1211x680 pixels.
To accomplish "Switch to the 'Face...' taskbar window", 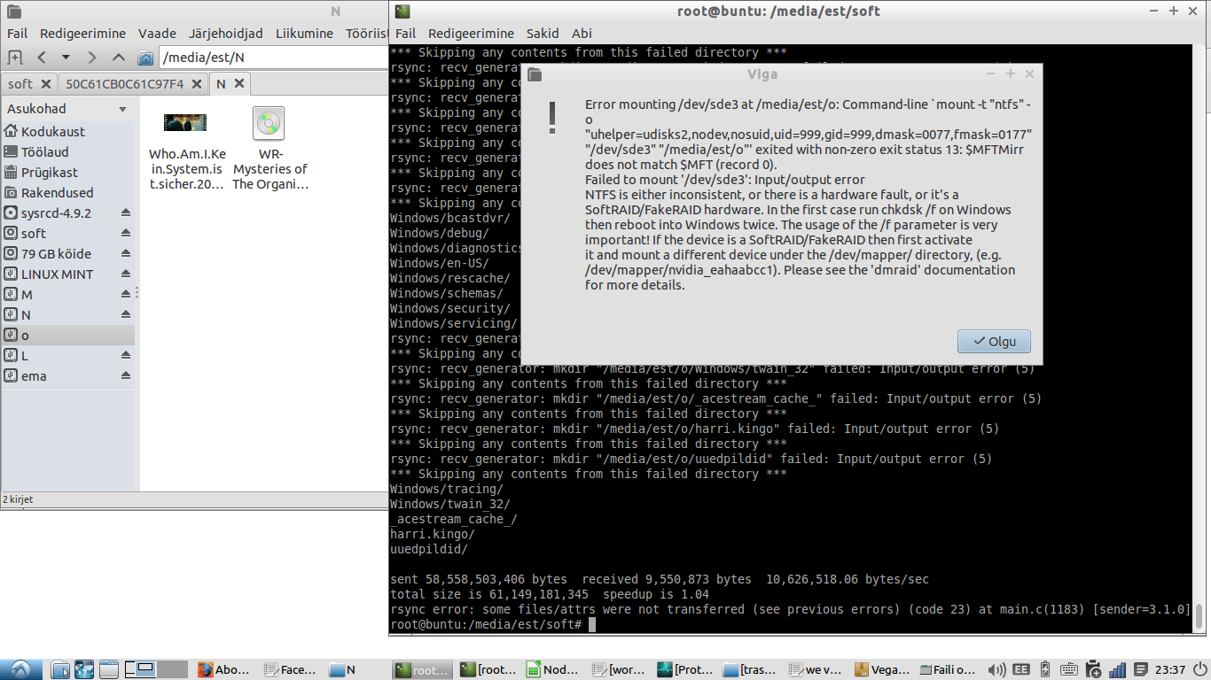I will (x=291, y=670).
